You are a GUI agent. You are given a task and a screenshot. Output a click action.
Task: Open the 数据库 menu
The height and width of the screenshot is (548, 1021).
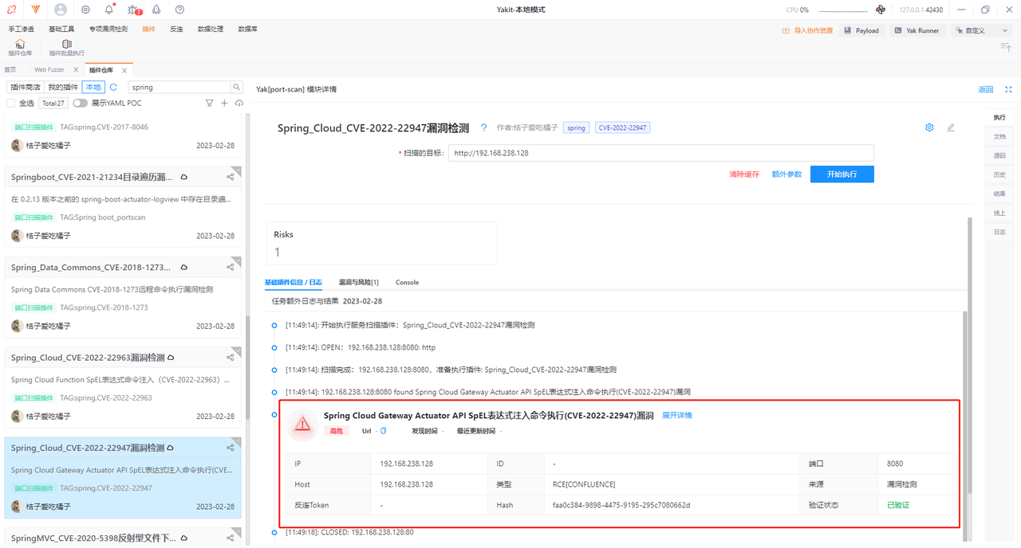(x=247, y=29)
